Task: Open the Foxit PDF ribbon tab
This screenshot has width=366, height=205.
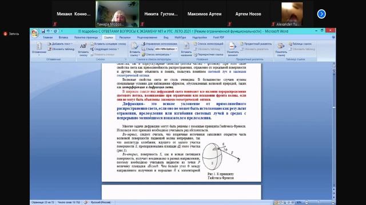Action: point(218,38)
